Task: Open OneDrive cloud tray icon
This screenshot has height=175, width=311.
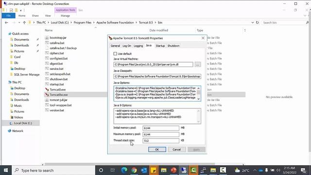Action: point(261,170)
